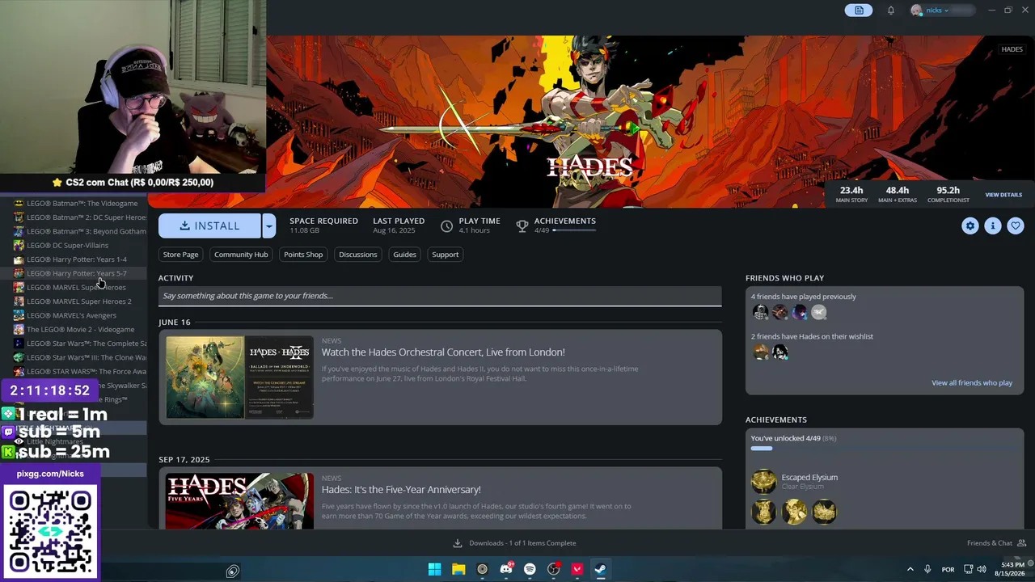
Task: Open Friends & Chat
Action: click(x=996, y=543)
